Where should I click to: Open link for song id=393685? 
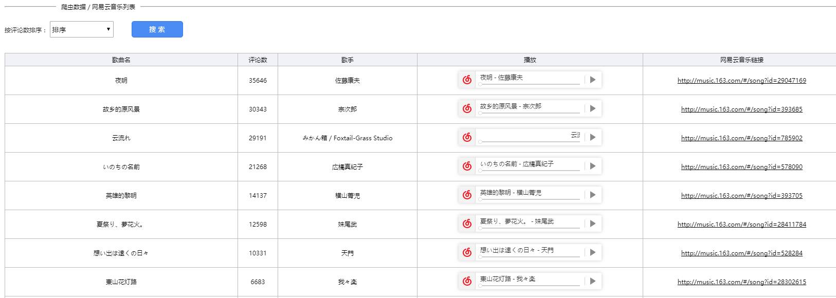[741, 109]
